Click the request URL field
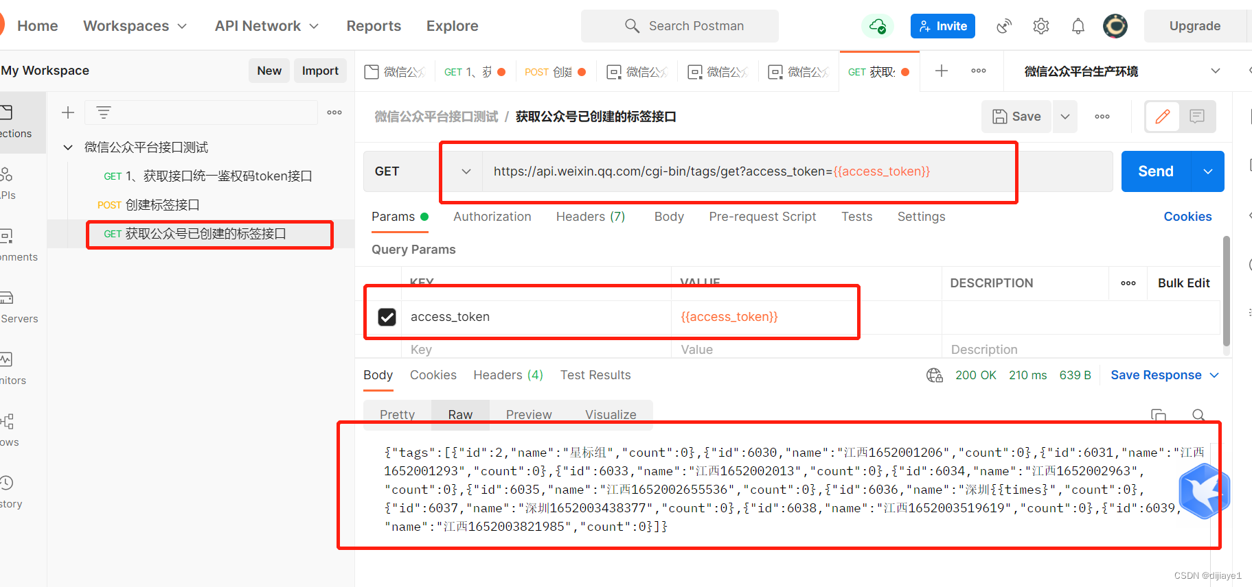Viewport: 1252px width, 587px height. pyautogui.click(x=797, y=171)
